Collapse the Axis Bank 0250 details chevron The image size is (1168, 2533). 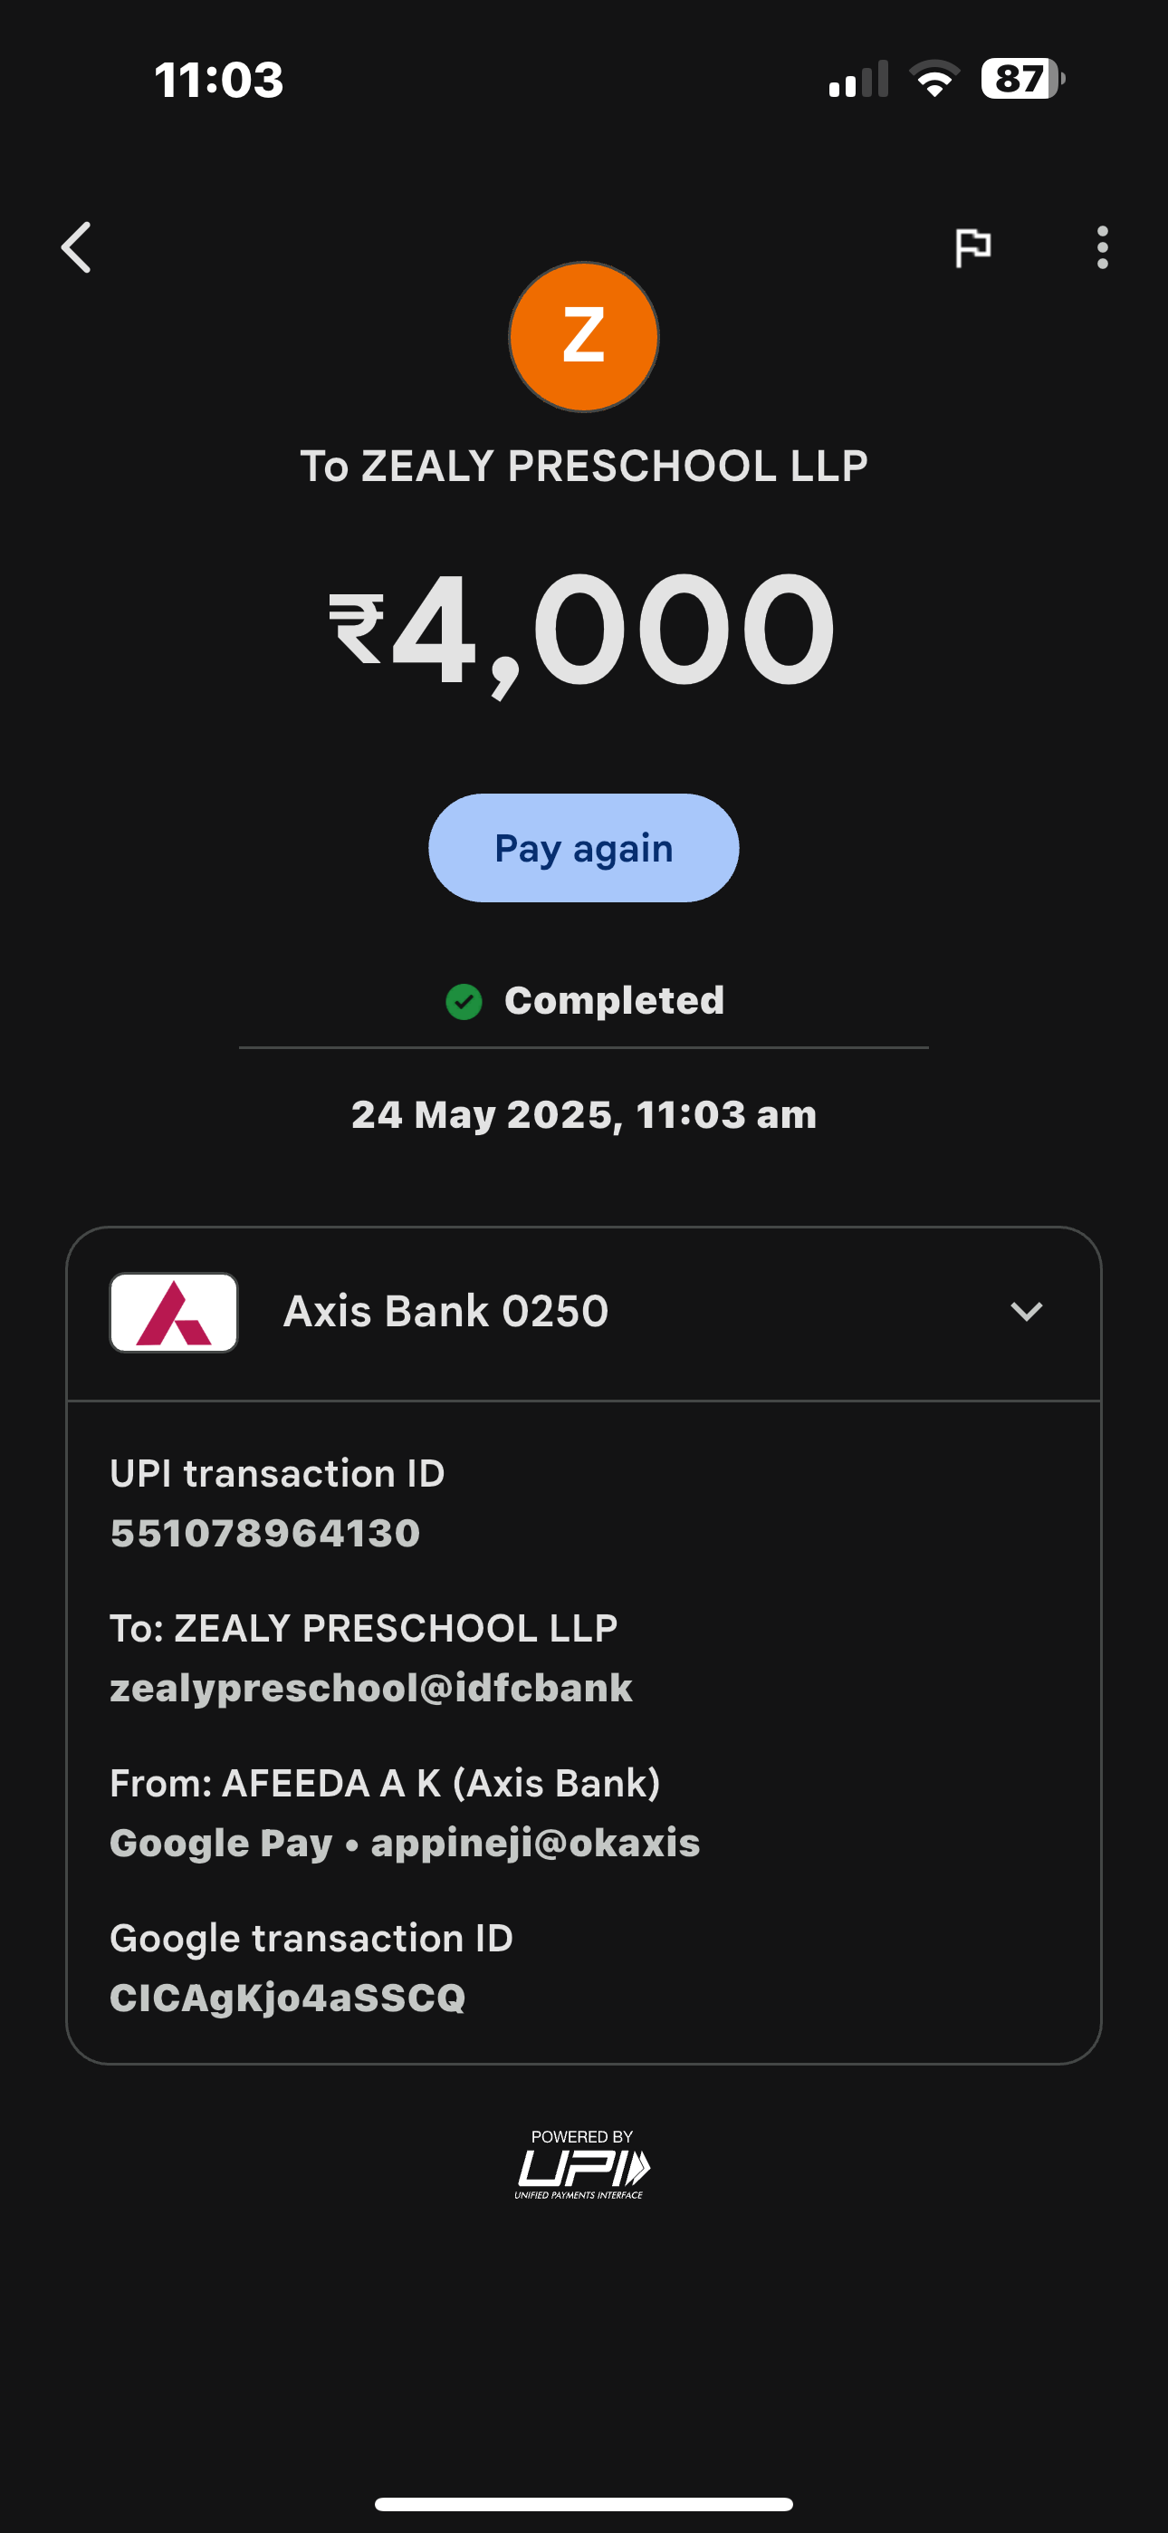(1026, 1312)
